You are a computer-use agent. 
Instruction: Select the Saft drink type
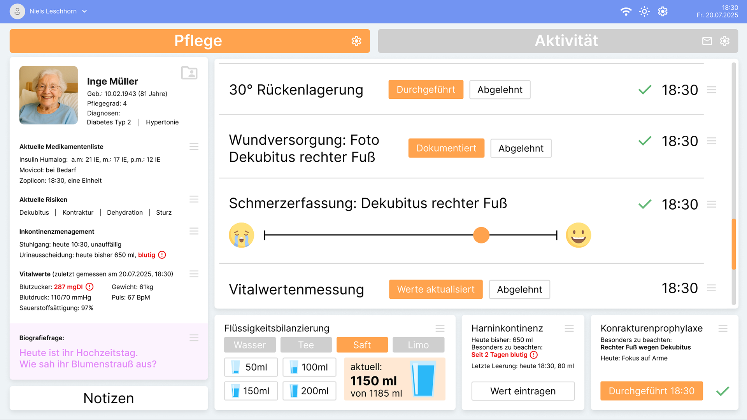(x=362, y=345)
